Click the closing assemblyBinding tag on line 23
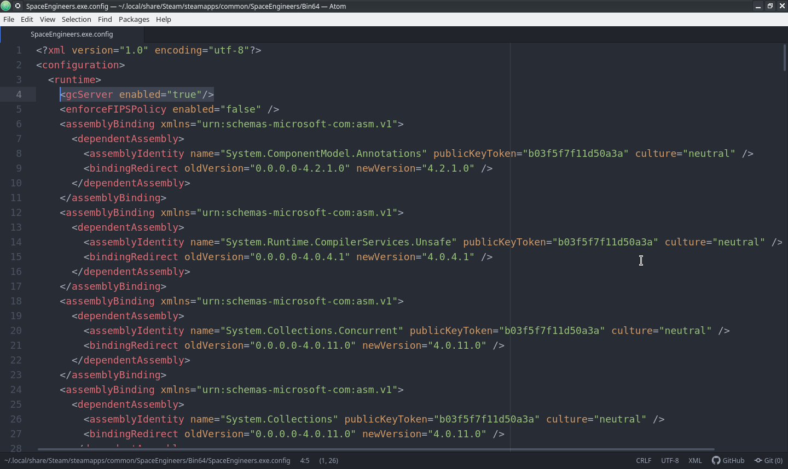Screen dimensions: 788x469 click(113, 375)
